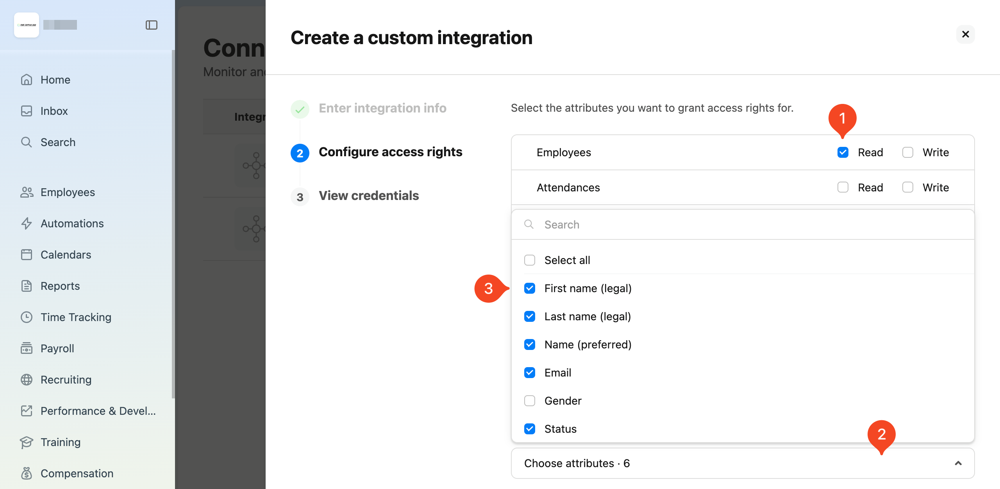Collapse the sidebar with the panel icon

(x=152, y=25)
